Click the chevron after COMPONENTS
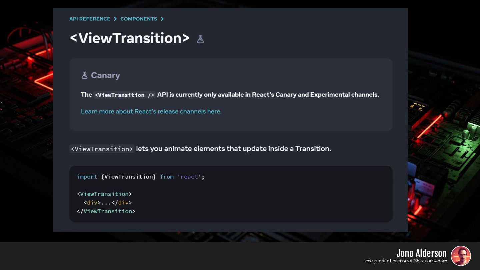Image resolution: width=480 pixels, height=270 pixels. 162,19
